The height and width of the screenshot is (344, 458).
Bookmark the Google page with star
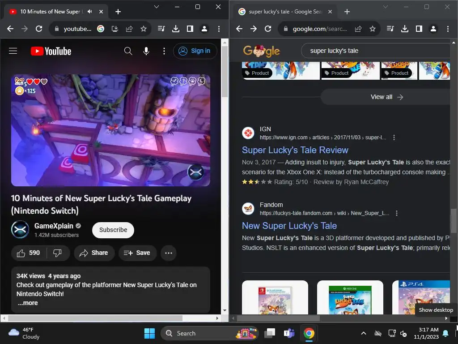pyautogui.click(x=373, y=29)
